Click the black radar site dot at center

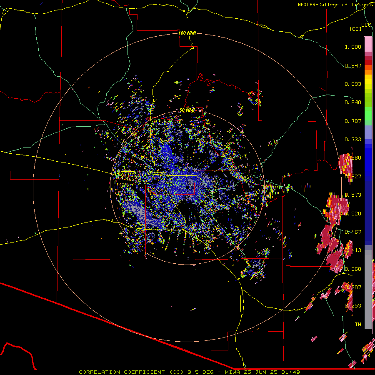[x=187, y=187]
